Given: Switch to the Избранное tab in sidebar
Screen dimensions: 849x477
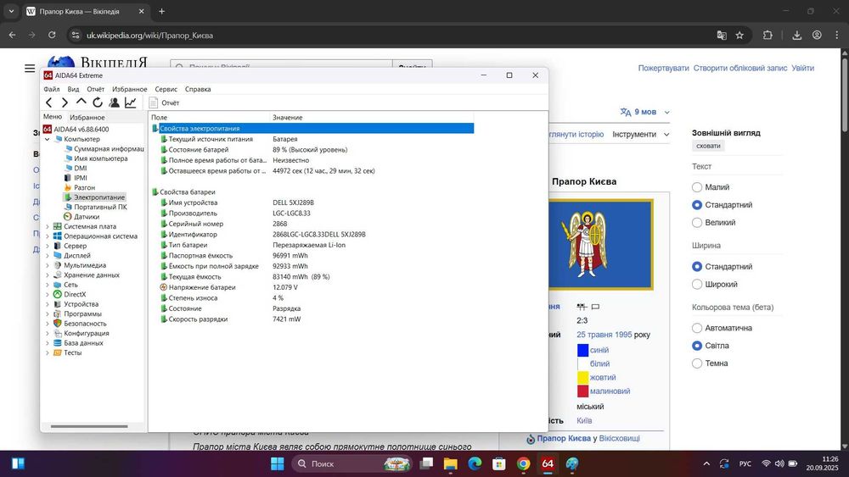Looking at the screenshot, I should click(87, 117).
